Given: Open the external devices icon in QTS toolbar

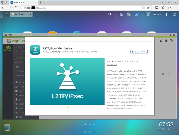Looking at the screenshot, I should pyautogui.click(x=129, y=14).
